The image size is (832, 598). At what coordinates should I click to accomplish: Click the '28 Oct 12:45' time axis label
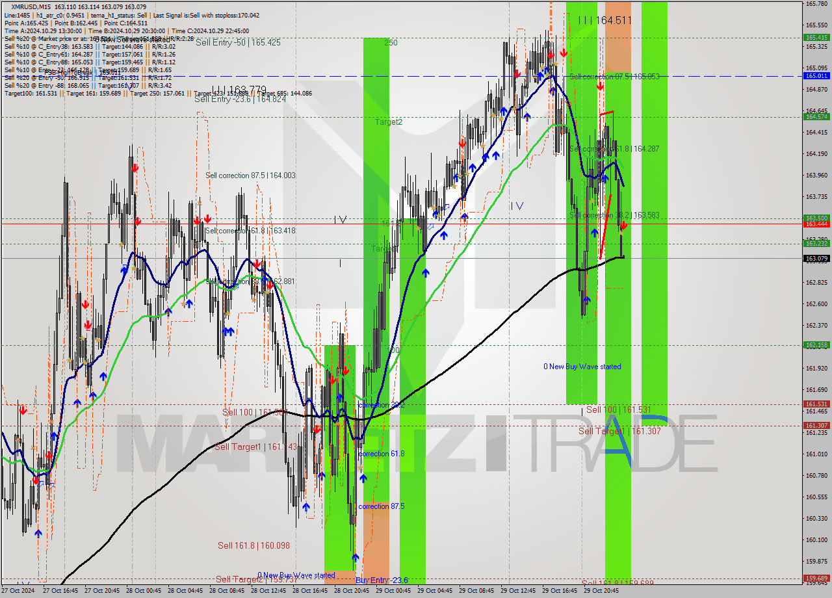[268, 591]
